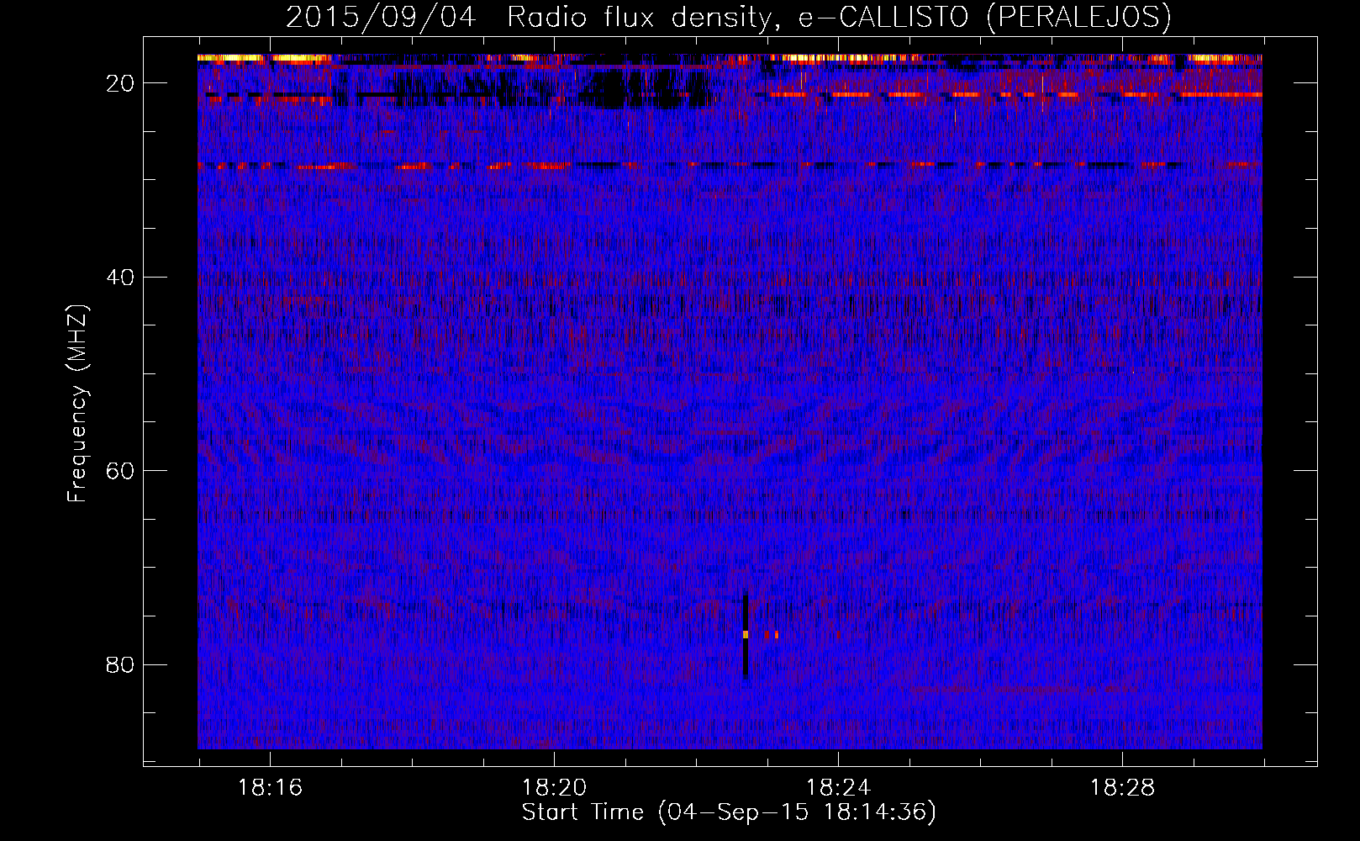Click the plot title 'Radio flux density, e-CALLISTO (PERALEJOS)'
This screenshot has height=841, width=1360.
(839, 17)
